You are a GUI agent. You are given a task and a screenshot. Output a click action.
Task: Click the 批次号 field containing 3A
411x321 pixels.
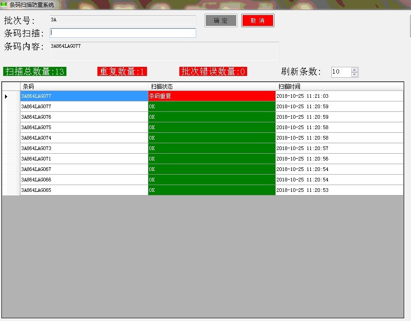click(x=123, y=20)
